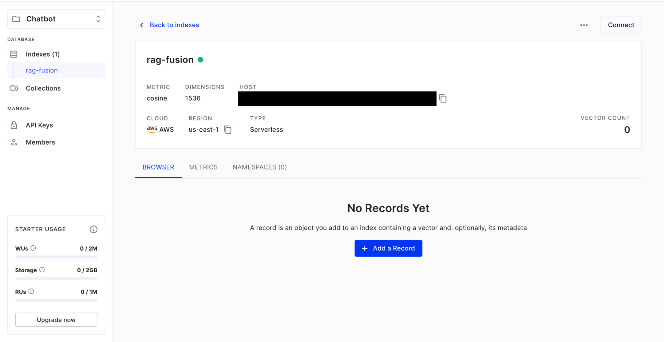Screen dimensions: 664x342
Task: Copy the host URL with copy icon
Action: tap(443, 98)
